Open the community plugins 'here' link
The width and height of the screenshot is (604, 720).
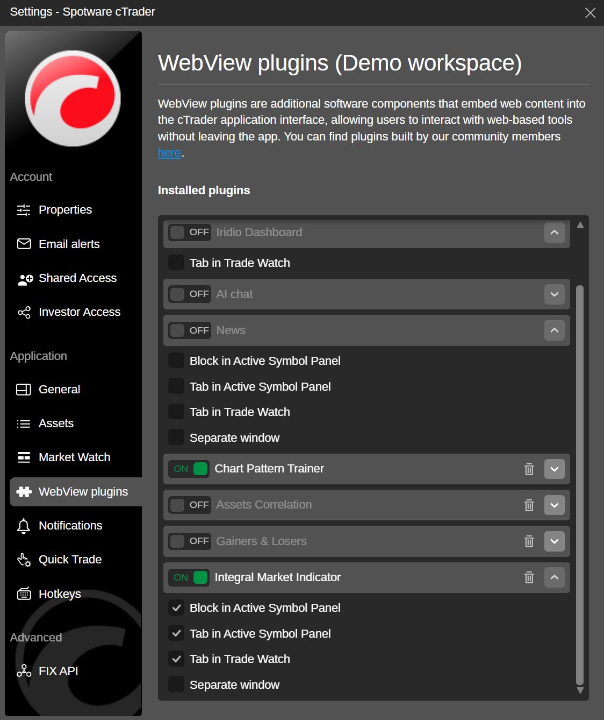[169, 153]
